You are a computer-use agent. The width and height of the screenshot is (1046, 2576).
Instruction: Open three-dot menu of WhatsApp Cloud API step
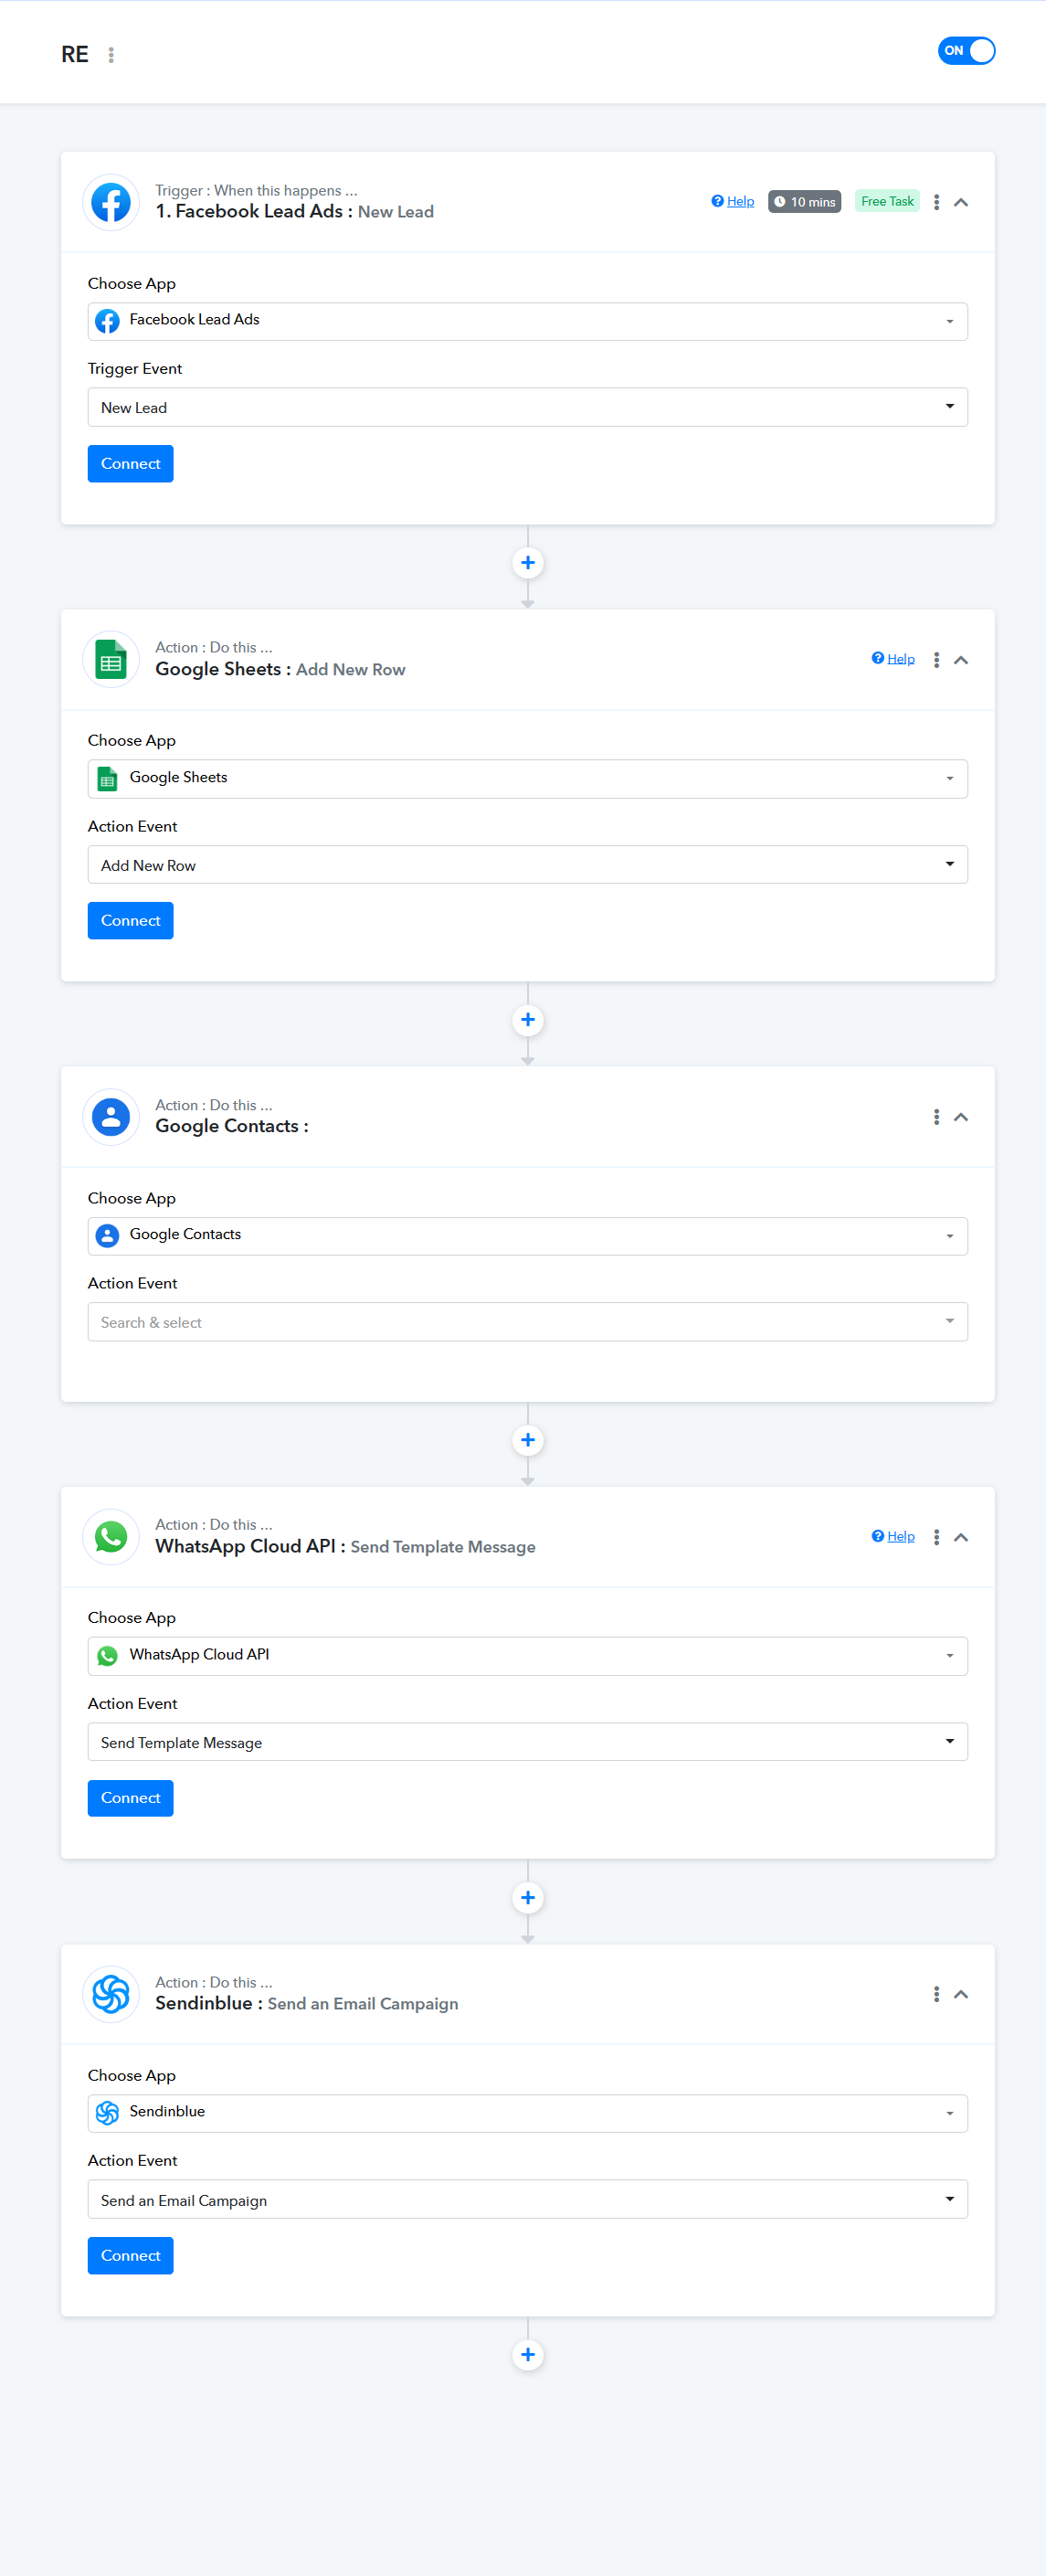click(x=936, y=1537)
